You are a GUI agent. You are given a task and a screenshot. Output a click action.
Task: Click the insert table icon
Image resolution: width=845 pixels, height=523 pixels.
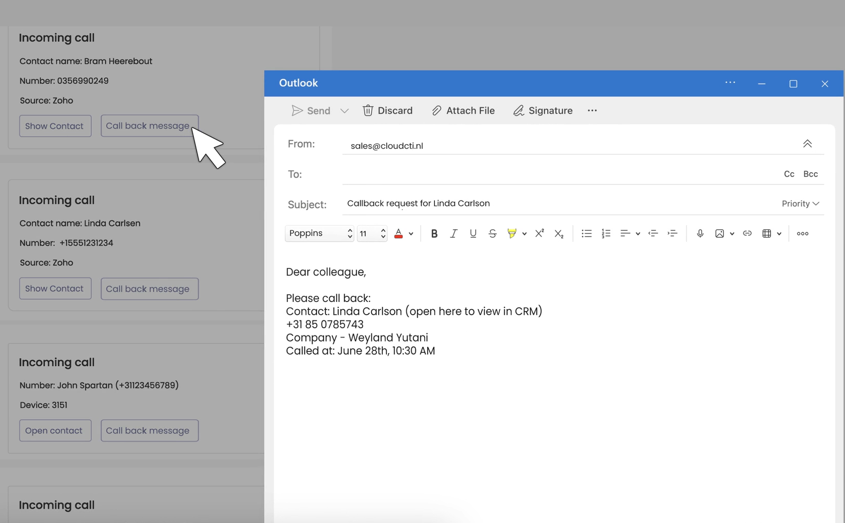click(767, 233)
